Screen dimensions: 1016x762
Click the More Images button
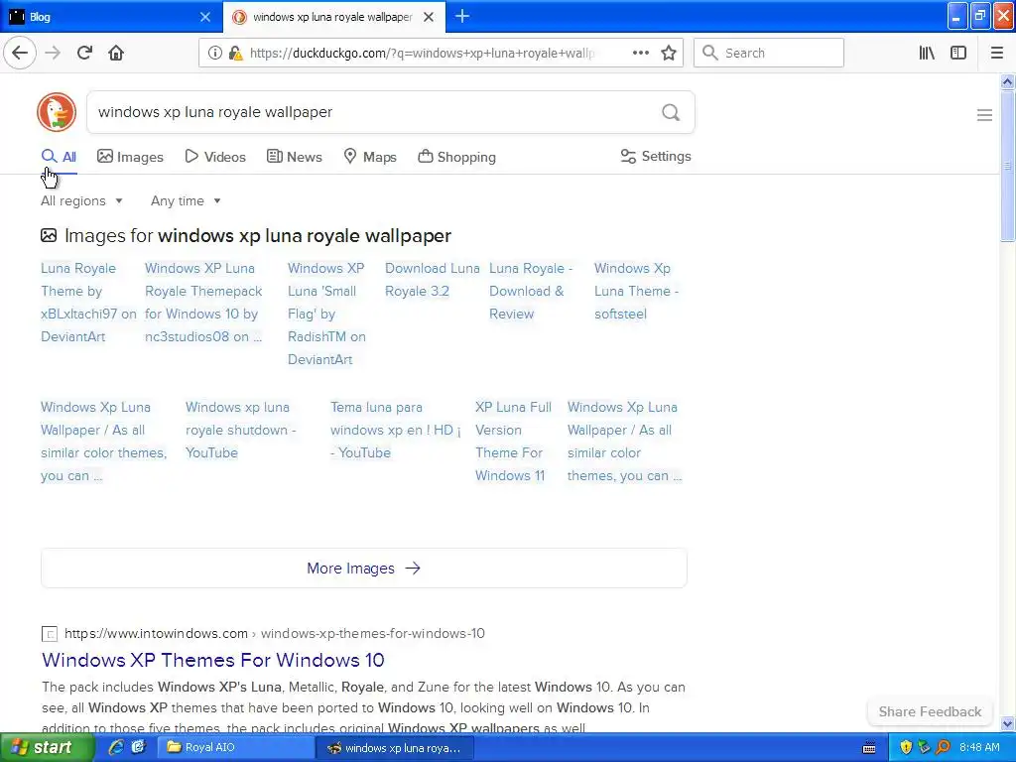pos(363,569)
